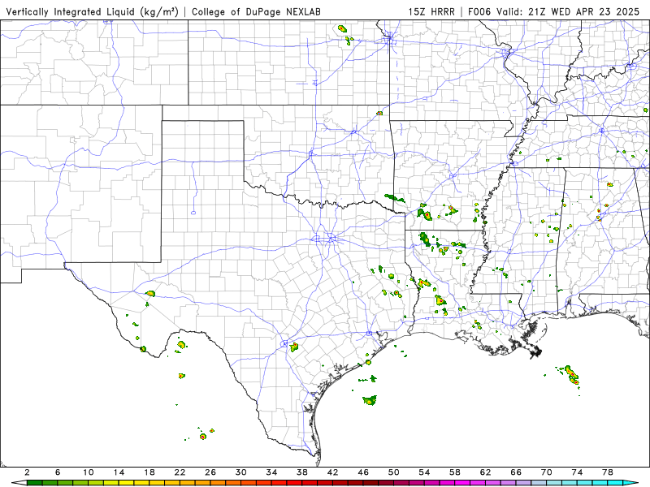Click the color scale label 18
Screen dimensions: 650x487
tap(149, 472)
